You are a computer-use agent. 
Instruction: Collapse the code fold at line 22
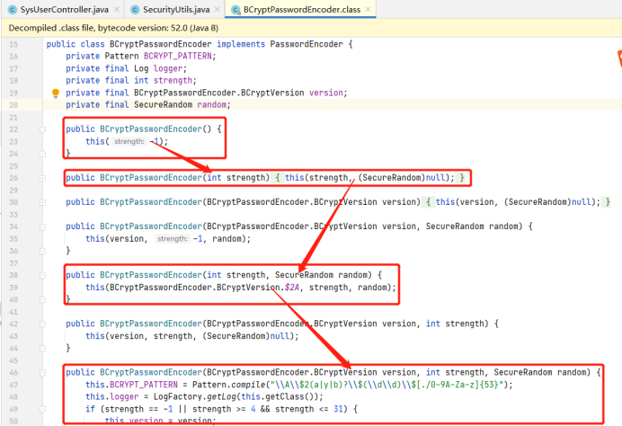click(x=42, y=129)
